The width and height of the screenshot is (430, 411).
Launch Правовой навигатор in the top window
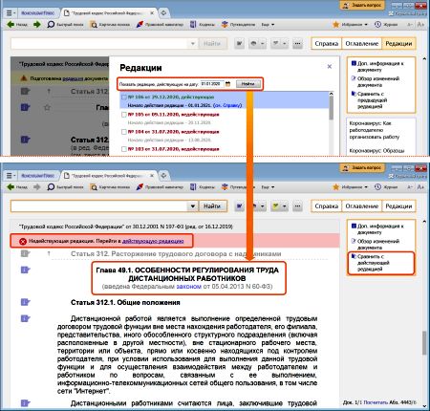[x=160, y=25]
